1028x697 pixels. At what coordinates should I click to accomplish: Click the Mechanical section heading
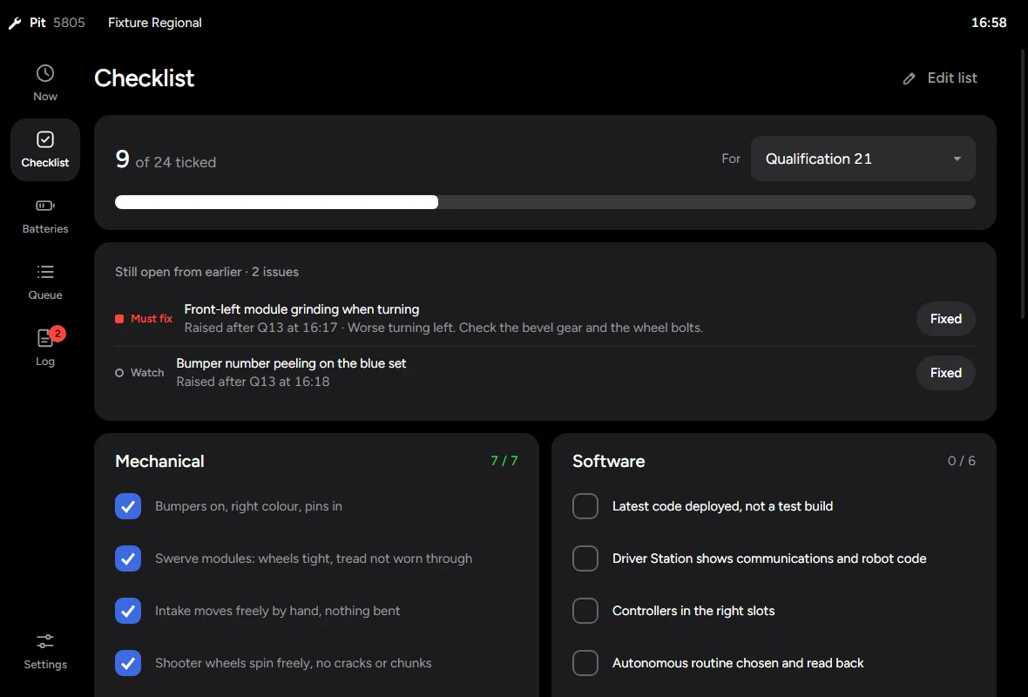[x=159, y=461]
